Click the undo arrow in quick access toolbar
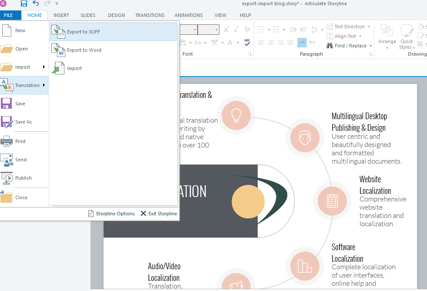Viewport: 427px width, 291px height. [36, 4]
